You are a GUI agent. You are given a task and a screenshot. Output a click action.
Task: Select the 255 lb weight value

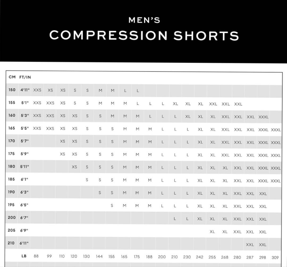pyautogui.click(x=212, y=257)
